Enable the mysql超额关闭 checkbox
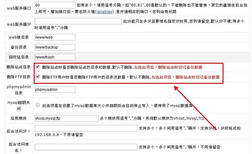 coord(38,105)
